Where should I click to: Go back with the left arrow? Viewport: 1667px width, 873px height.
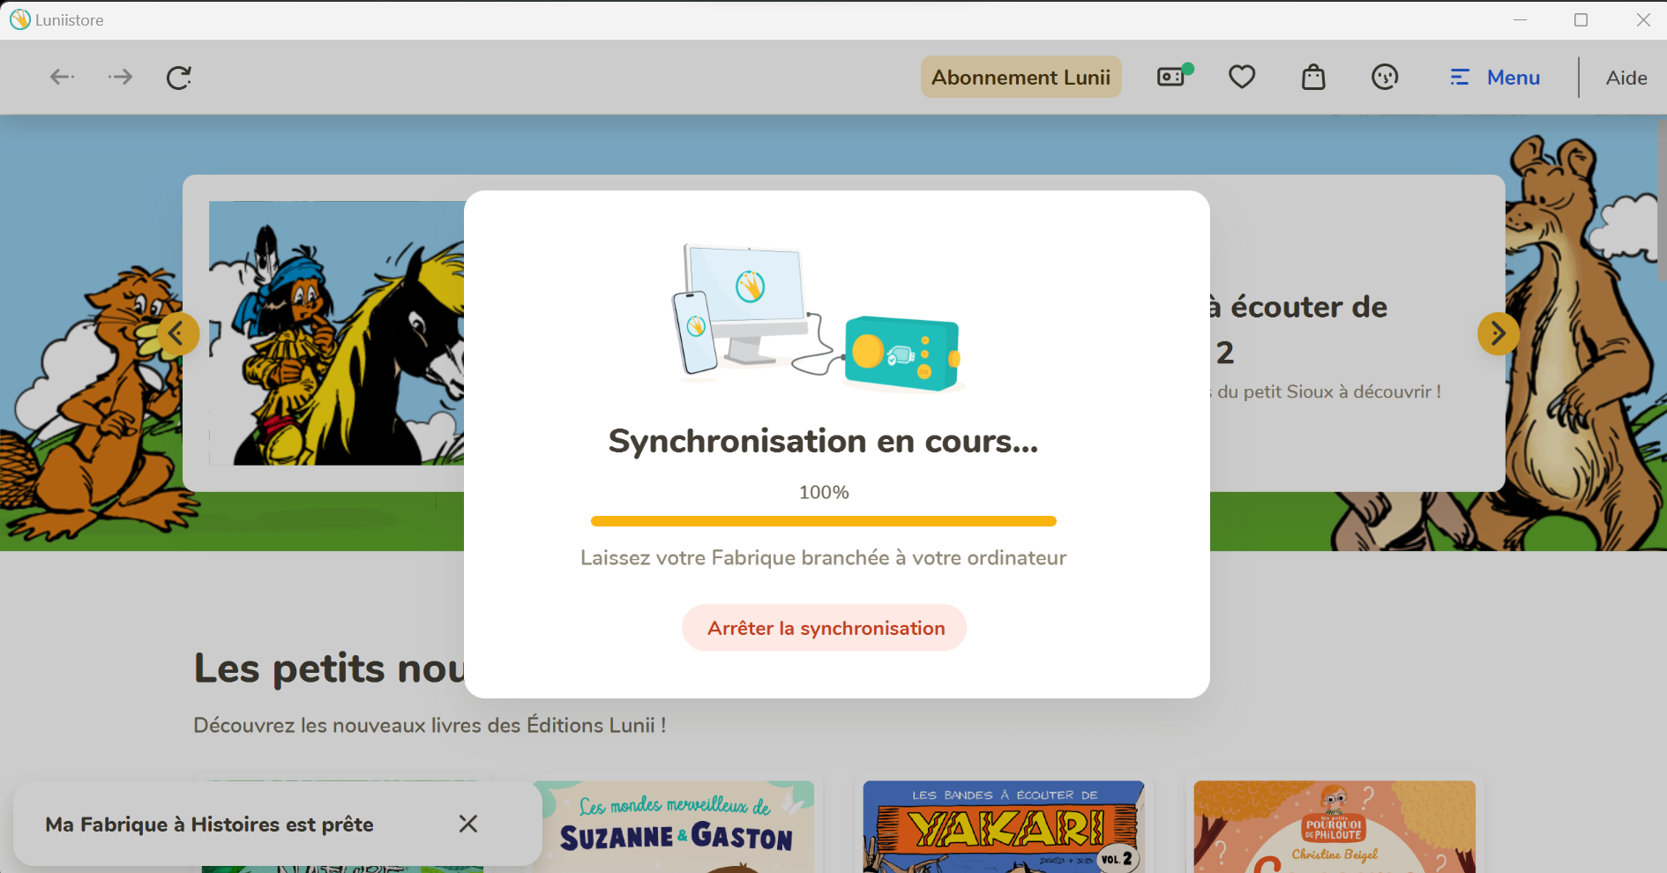pos(61,78)
